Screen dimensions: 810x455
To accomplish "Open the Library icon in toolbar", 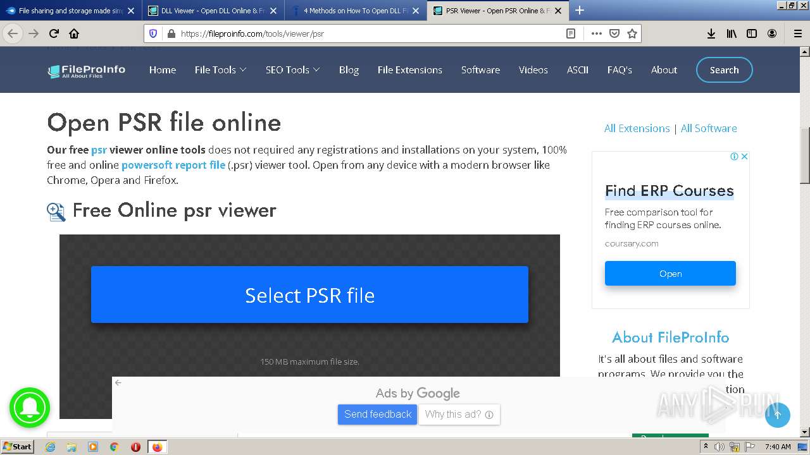I will [732, 33].
